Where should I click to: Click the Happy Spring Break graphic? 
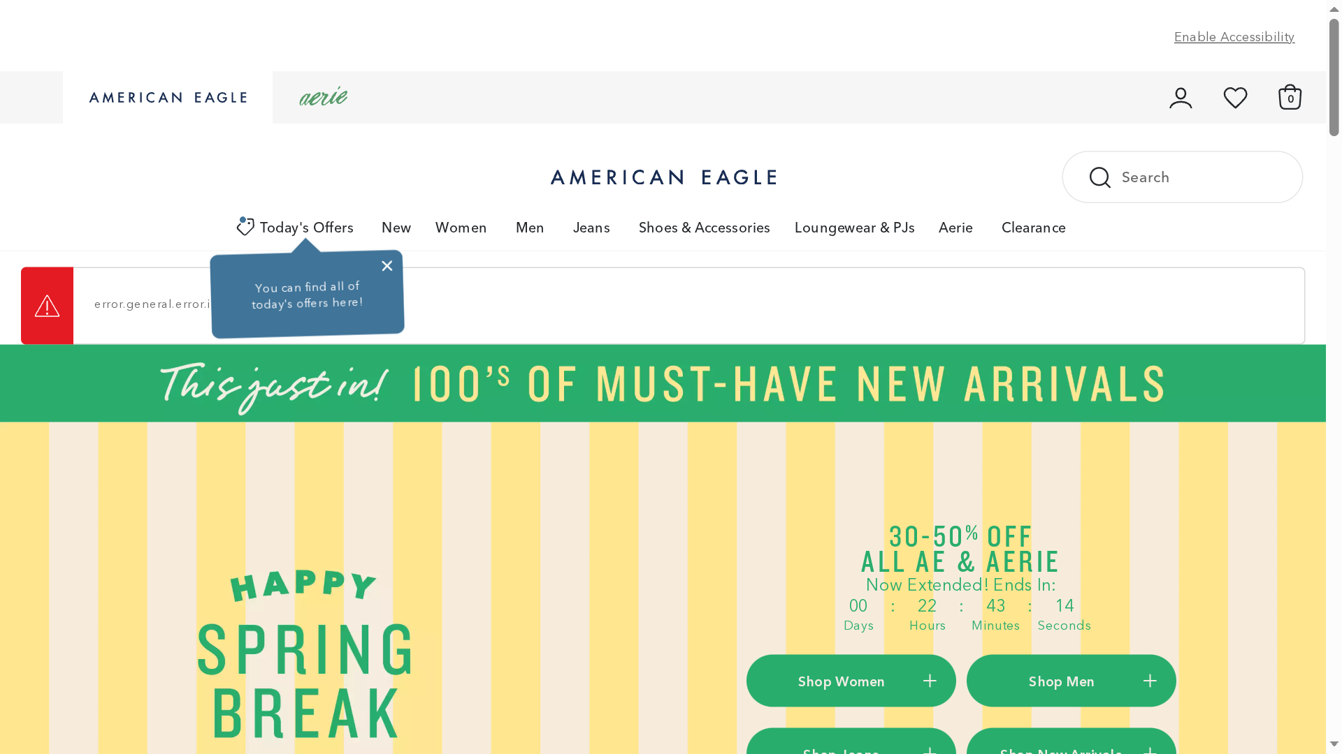tap(305, 654)
